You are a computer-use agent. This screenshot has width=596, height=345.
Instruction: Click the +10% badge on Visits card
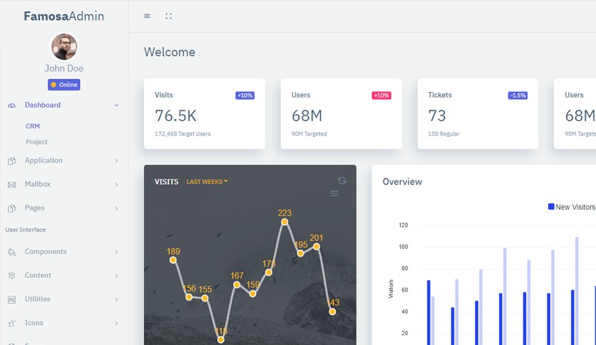(245, 96)
